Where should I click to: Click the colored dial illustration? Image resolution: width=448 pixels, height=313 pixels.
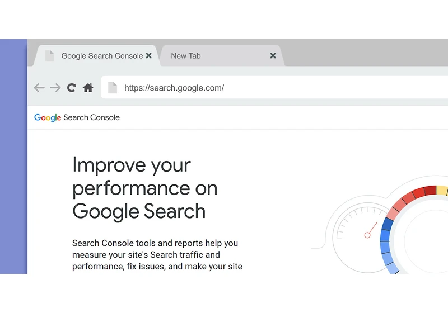[414, 230]
